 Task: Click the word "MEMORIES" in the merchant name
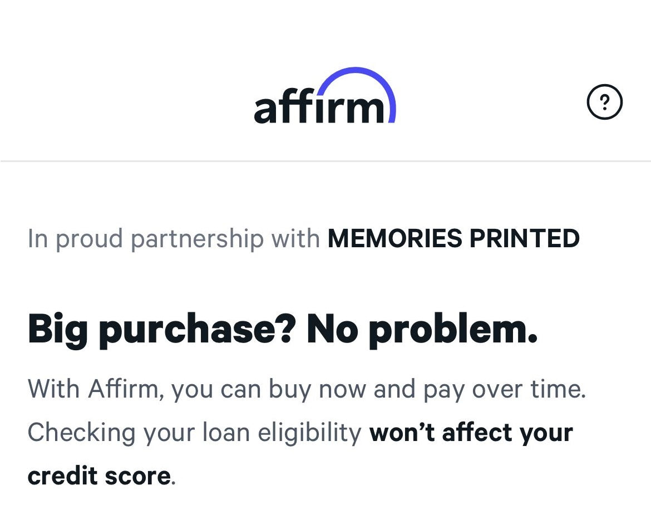(394, 239)
